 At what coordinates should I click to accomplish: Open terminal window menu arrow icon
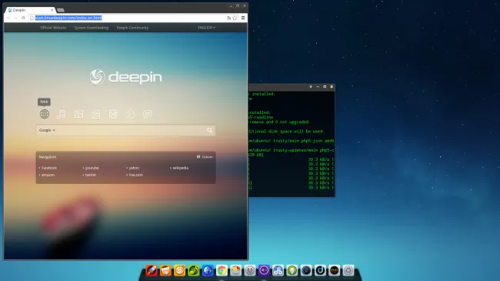311,86
